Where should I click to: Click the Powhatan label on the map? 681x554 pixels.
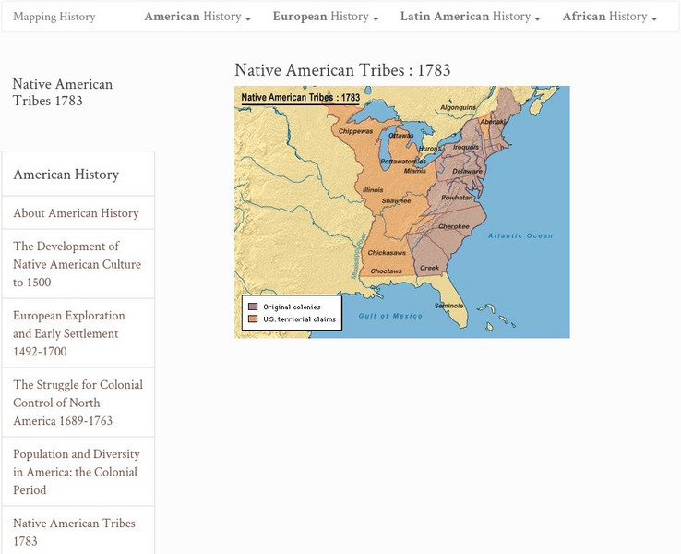point(458,198)
